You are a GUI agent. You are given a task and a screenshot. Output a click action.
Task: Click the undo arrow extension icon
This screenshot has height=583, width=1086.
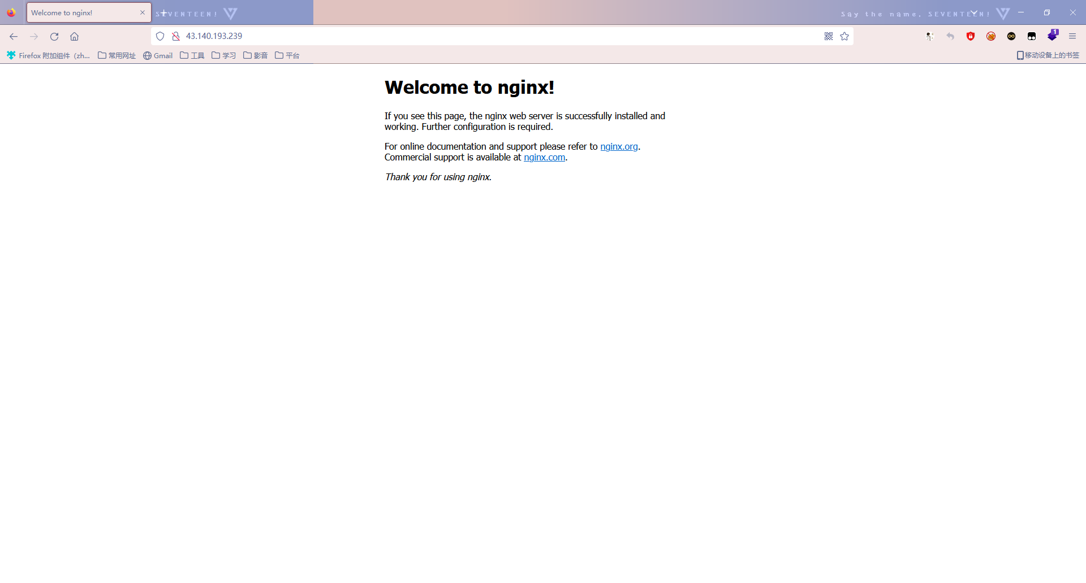pos(950,36)
